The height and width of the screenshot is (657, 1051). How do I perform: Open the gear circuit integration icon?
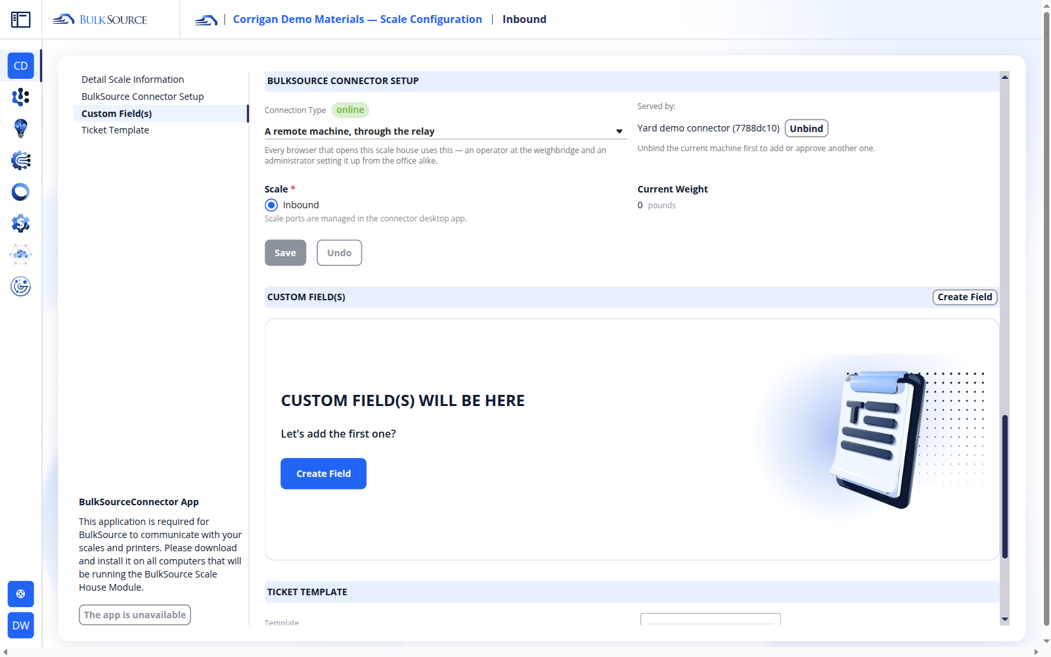pos(21,160)
